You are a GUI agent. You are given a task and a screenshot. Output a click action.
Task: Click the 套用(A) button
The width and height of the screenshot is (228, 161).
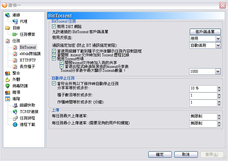[212, 155]
